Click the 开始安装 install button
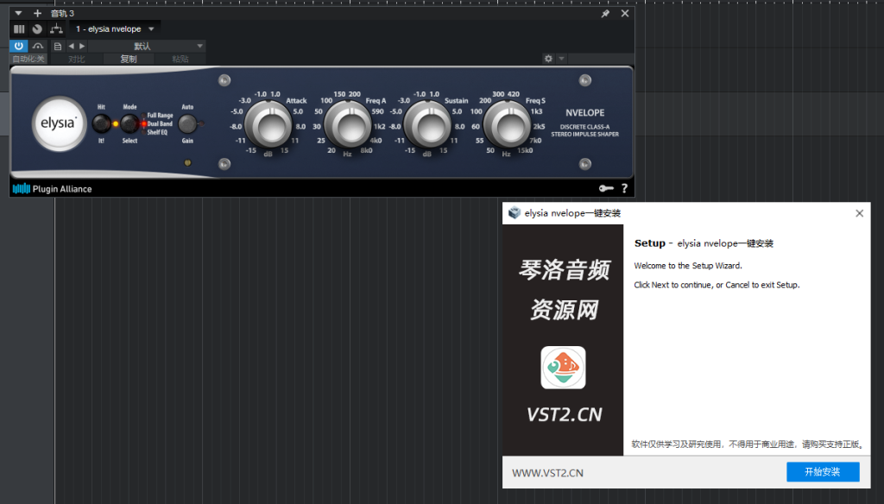The height and width of the screenshot is (504, 884). point(822,472)
